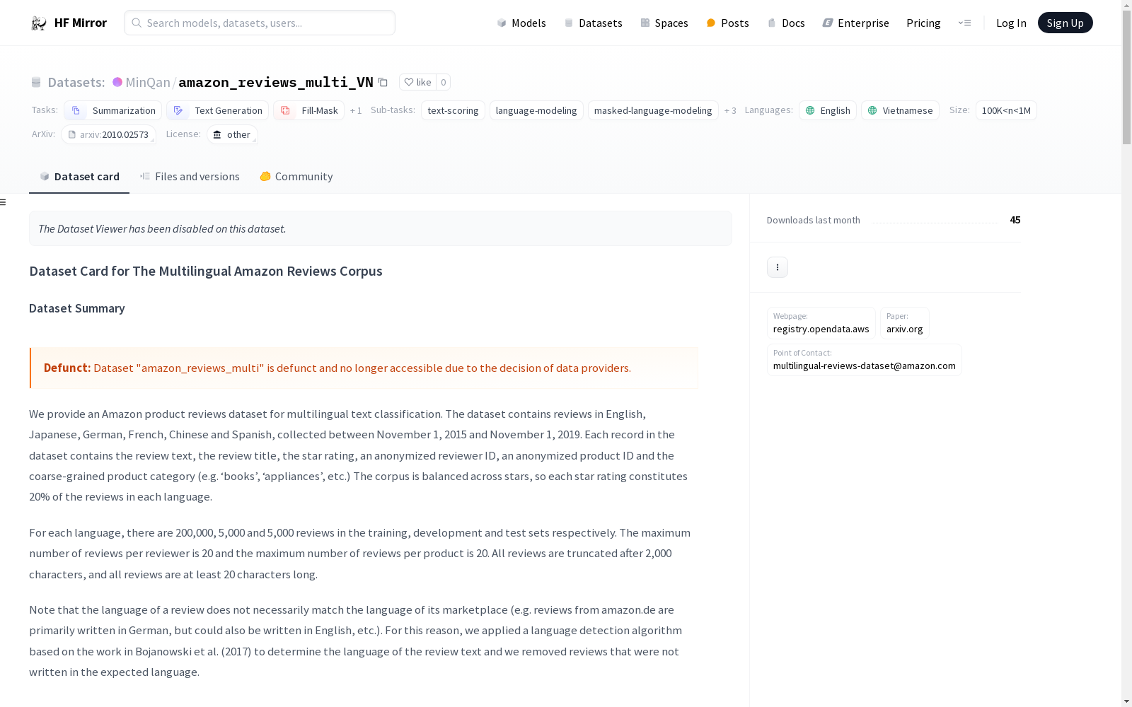1132x707 pixels.
Task: Select the masked-language-modeling tag
Action: click(x=653, y=110)
